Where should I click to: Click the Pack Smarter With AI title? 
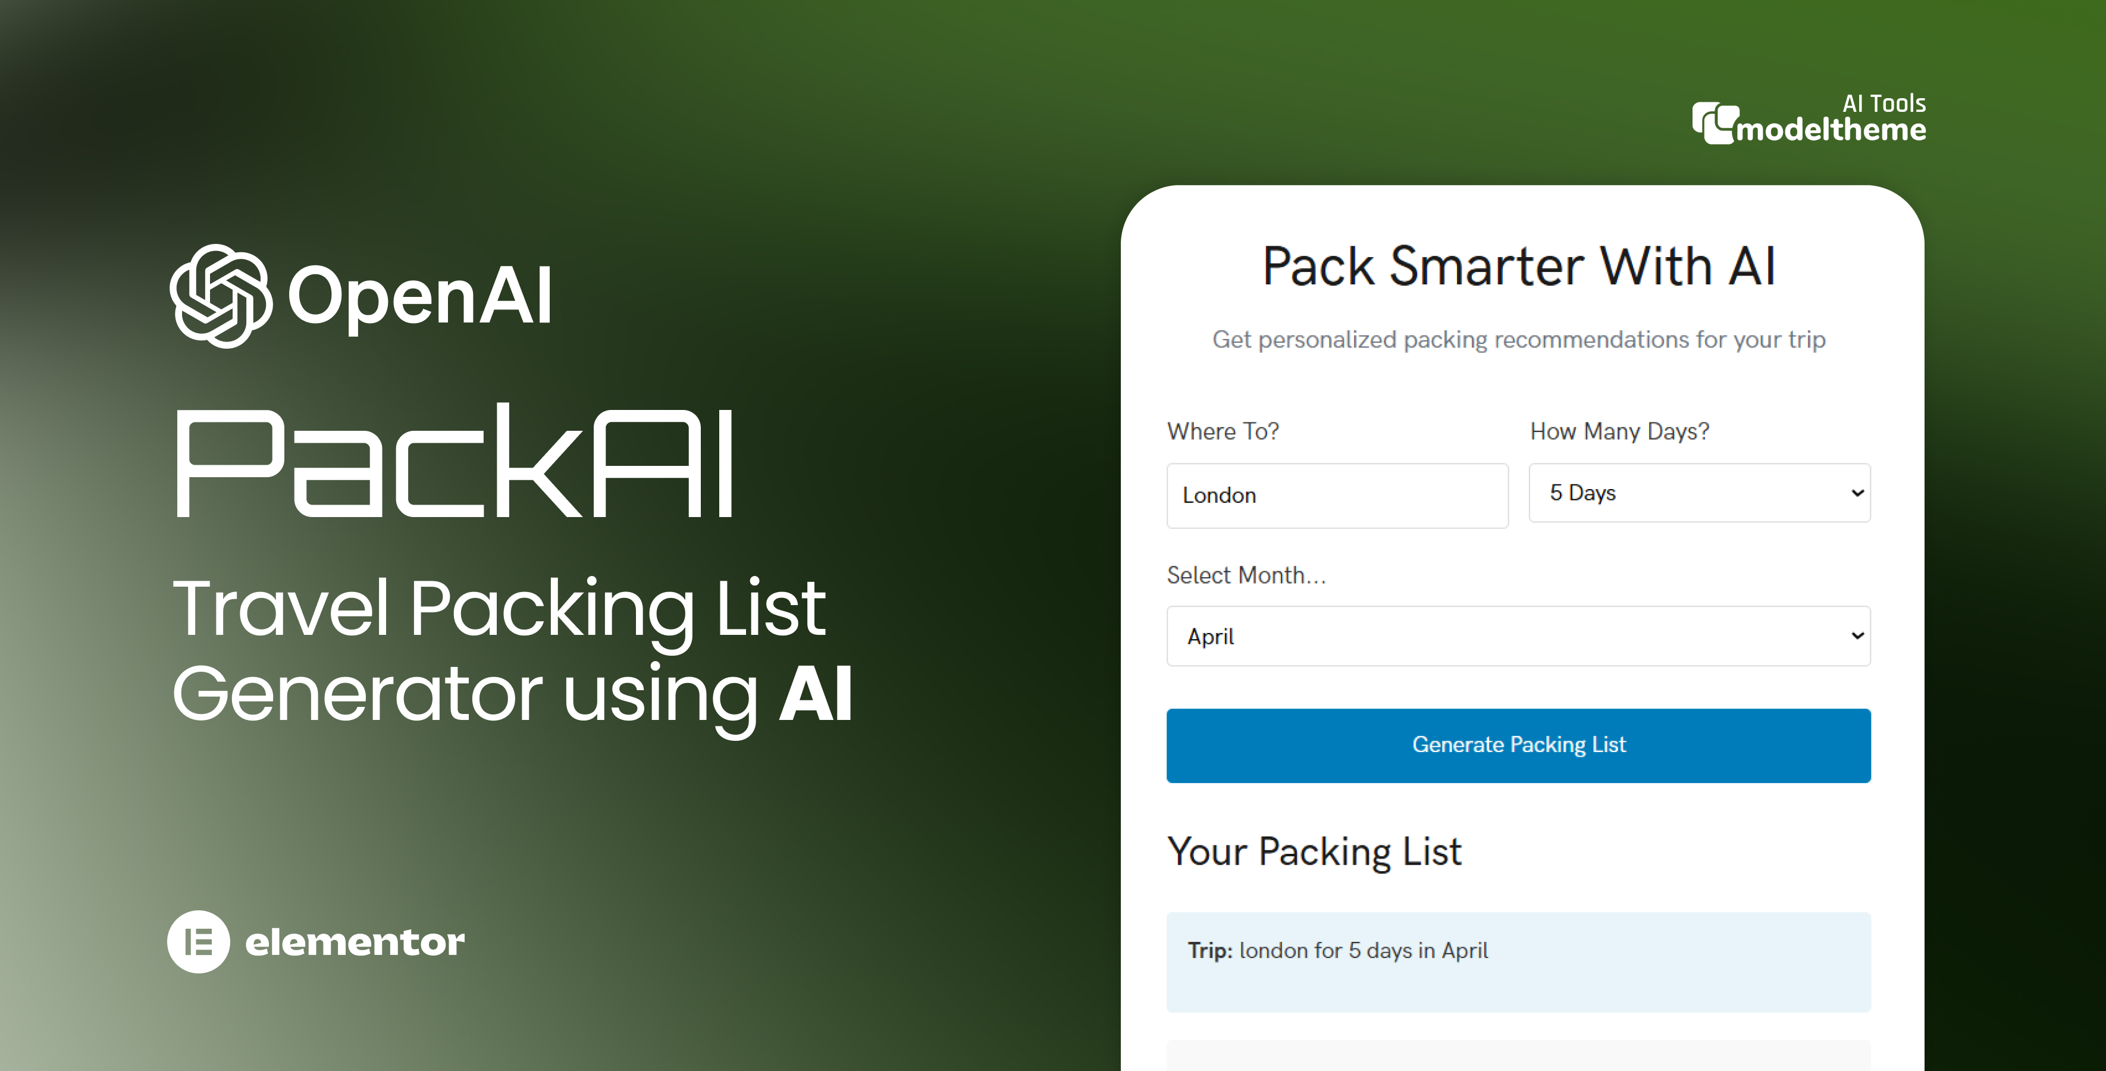pos(1518,267)
